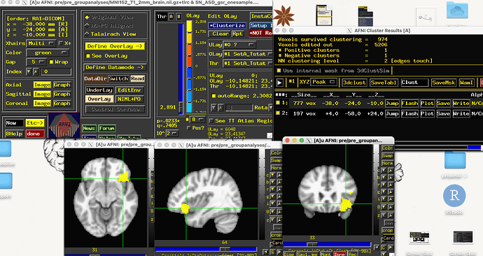Open the cloud folder desktop icon

coord(457,10)
